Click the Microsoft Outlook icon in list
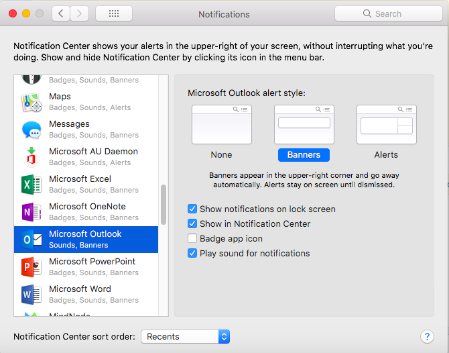Screen dimensions: 449x353 click(31, 240)
